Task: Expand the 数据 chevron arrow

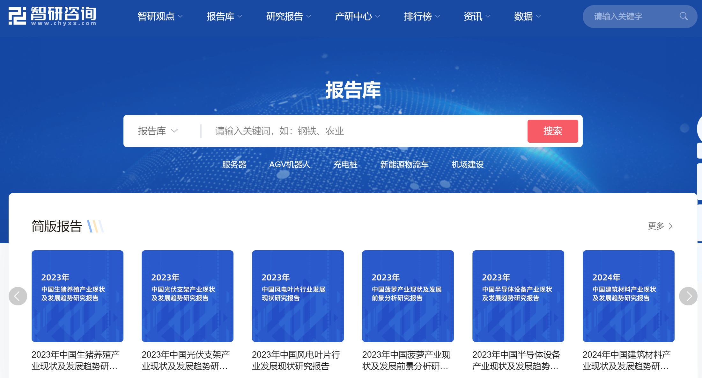Action: (x=538, y=16)
